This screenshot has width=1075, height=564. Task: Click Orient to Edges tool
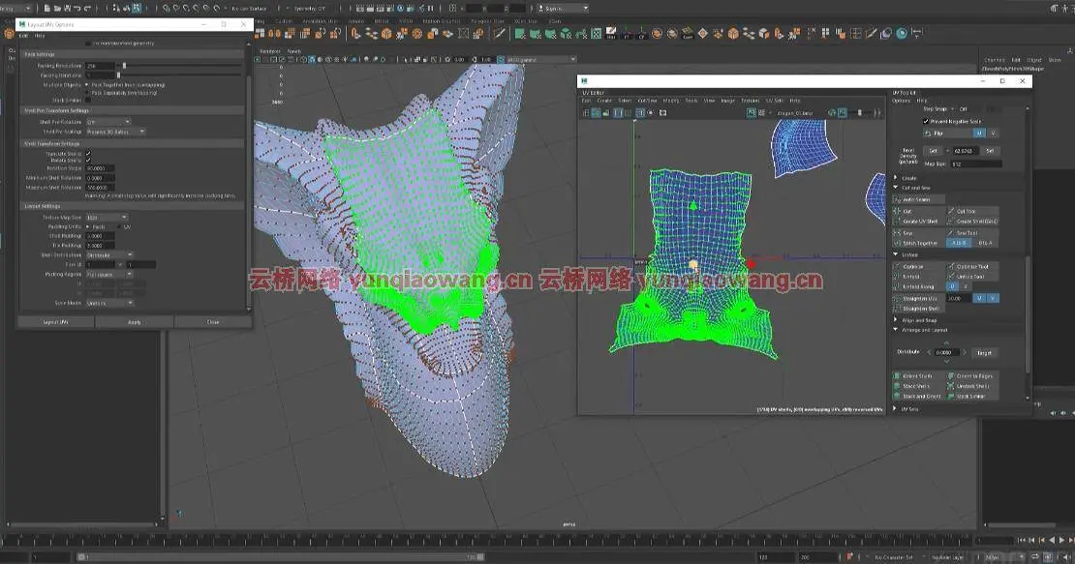click(972, 375)
